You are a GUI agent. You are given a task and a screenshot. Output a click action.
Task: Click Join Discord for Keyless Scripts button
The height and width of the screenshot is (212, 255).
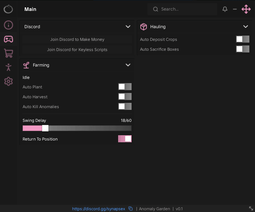point(77,50)
